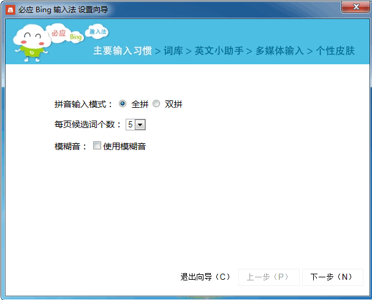372x300 pixels.
Task: Select the 双拼 radio button
Action: click(156, 104)
